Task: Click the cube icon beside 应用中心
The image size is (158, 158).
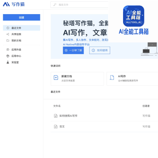Action: click(x=8, y=56)
